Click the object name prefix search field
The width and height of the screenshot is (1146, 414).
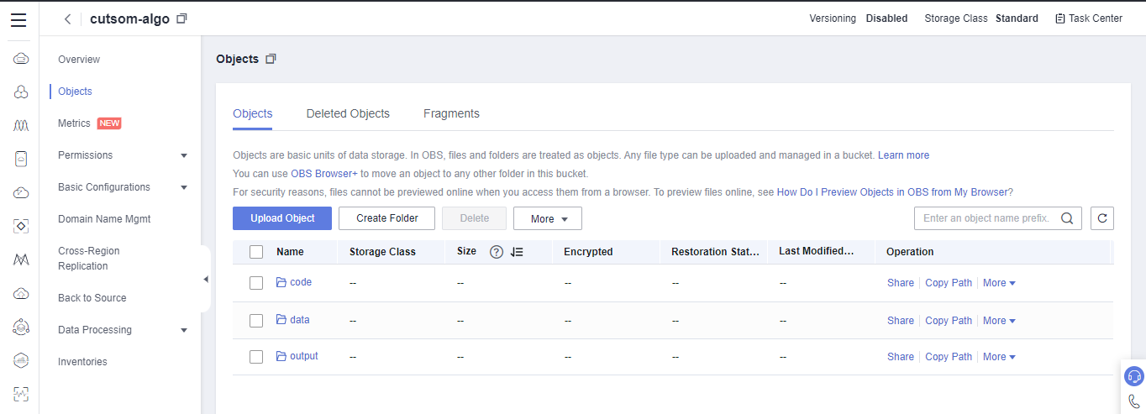tap(985, 218)
